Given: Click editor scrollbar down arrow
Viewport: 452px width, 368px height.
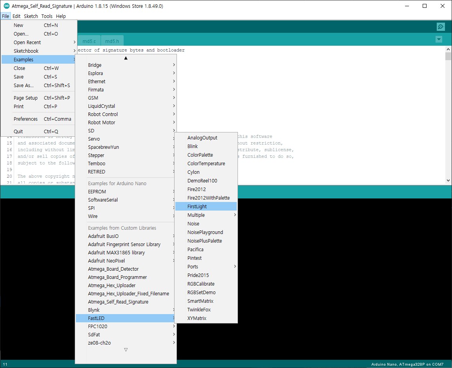Looking at the screenshot, I should pyautogui.click(x=448, y=180).
